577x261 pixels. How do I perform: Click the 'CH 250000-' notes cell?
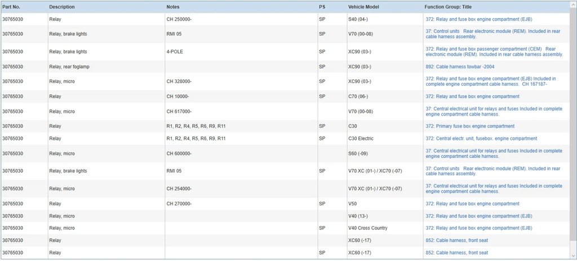point(179,19)
